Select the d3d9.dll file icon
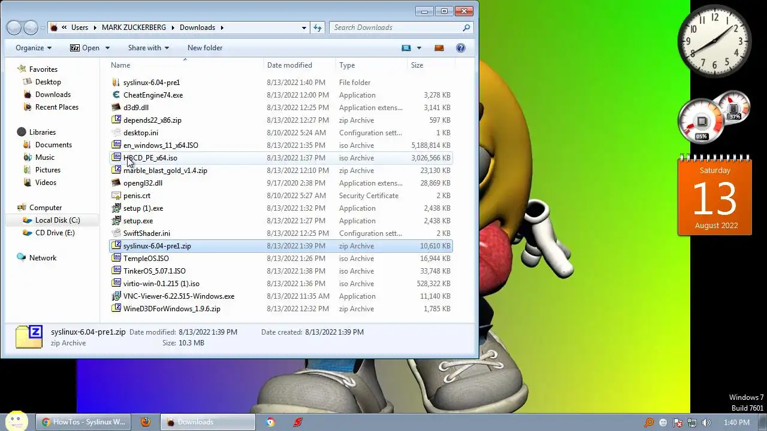Image resolution: width=767 pixels, height=431 pixels. (x=117, y=108)
